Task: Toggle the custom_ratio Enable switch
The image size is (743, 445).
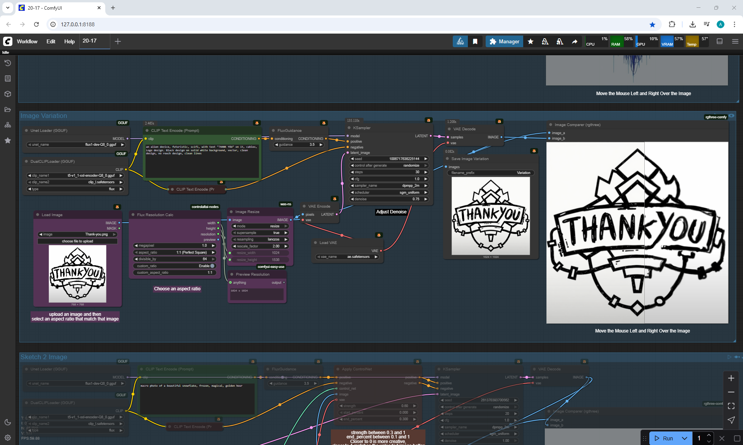Action: coord(212,266)
